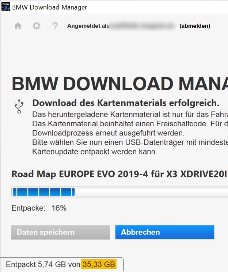
Task: Open help using the question mark icon
Action: (55, 26)
